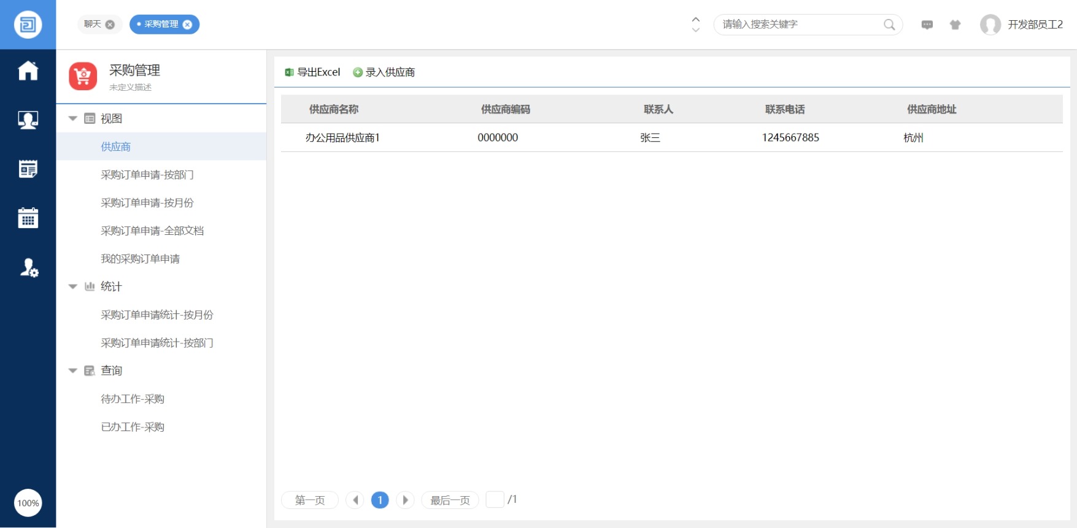Collapse the 查询 tree section
The image size is (1077, 528).
72,370
